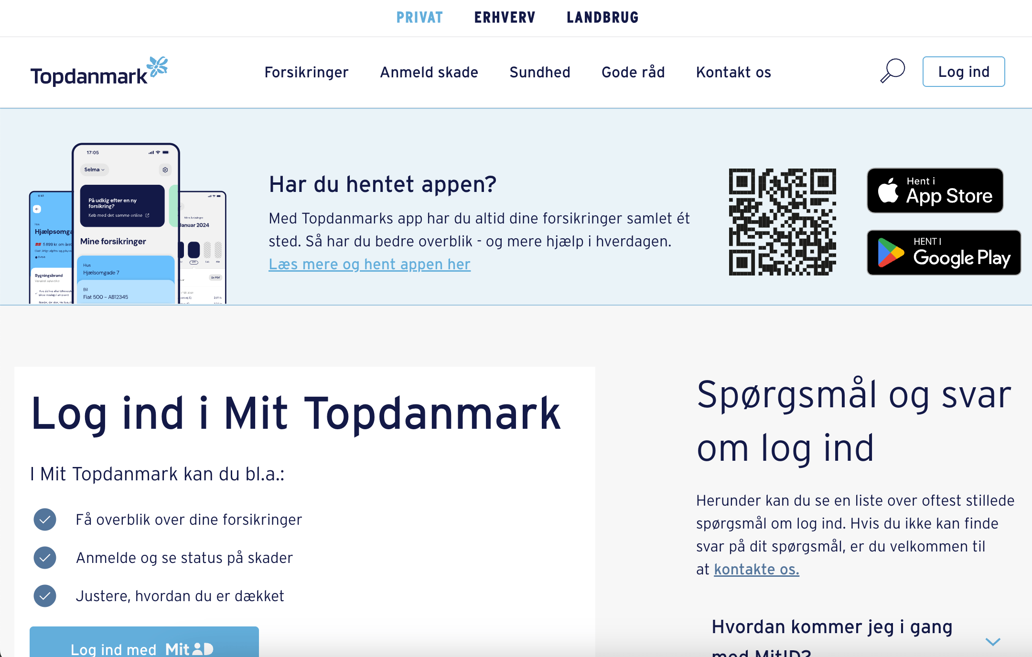Screen dimensions: 1032x657
Task: Click 'Justere, hvordan du er dækket' text
Action: click(180, 596)
